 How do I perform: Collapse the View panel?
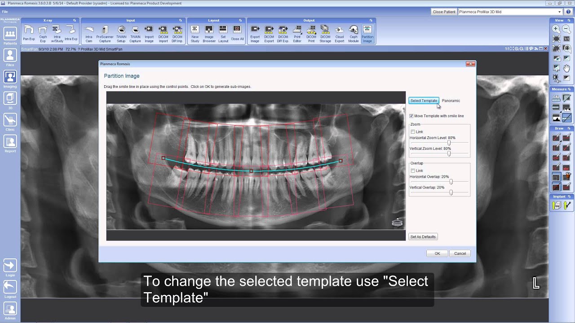[x=569, y=20]
